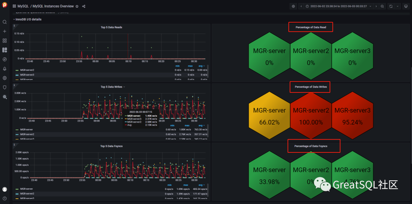Open the Configuration gear in sidebar
The width and height of the screenshot is (412, 204).
pos(5,78)
